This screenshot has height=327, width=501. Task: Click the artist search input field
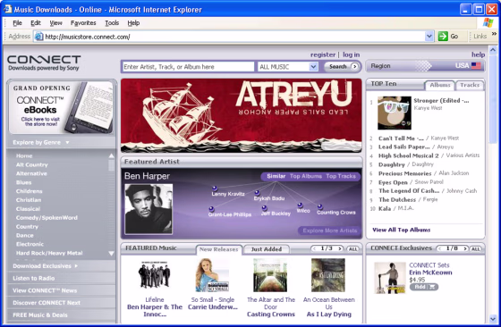point(189,67)
